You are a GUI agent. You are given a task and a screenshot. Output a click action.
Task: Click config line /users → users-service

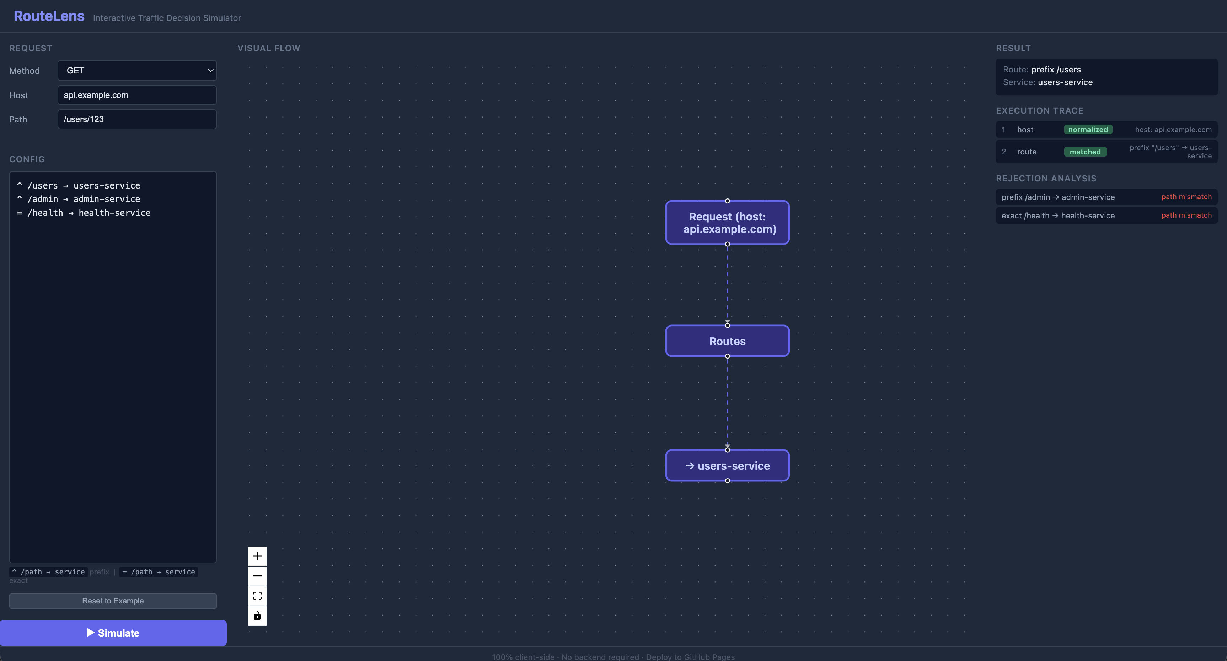[79, 186]
